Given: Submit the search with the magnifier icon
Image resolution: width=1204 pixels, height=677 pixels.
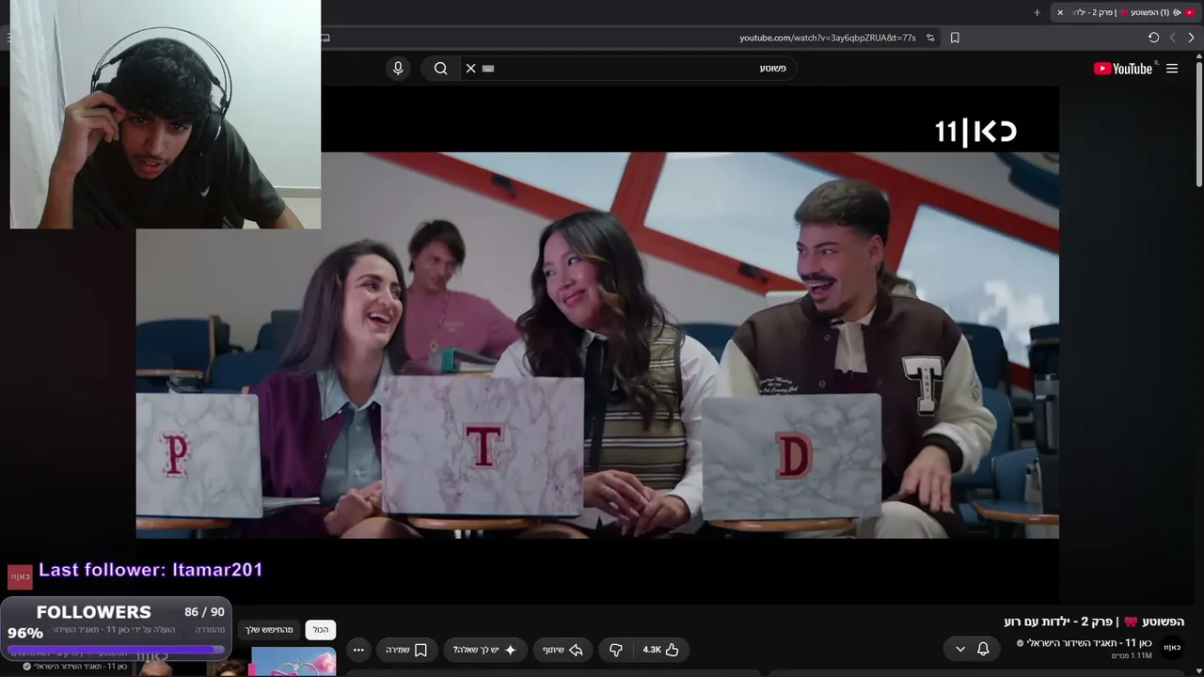Looking at the screenshot, I should coord(440,68).
